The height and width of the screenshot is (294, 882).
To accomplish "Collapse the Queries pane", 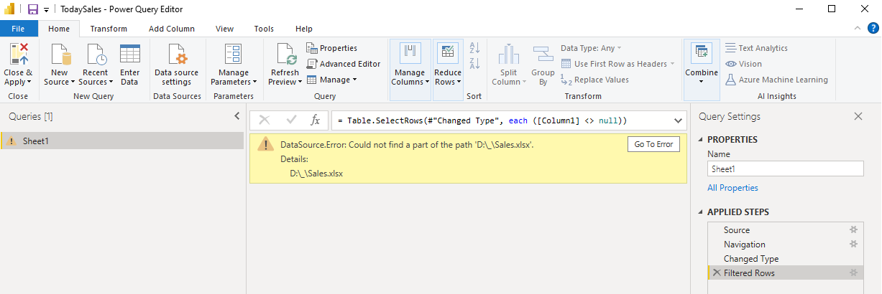I will pyautogui.click(x=237, y=116).
